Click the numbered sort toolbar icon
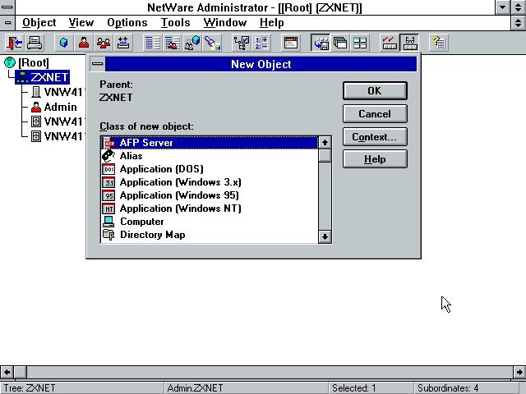 click(261, 43)
